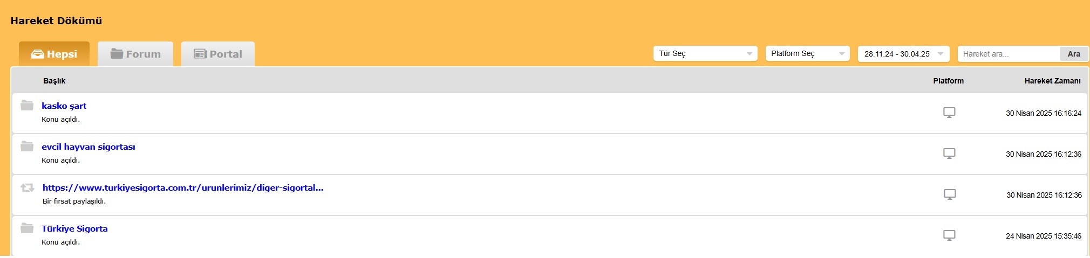This screenshot has height=258, width=1090.
Task: Focus the Hareket ara search field
Action: tap(1009, 54)
